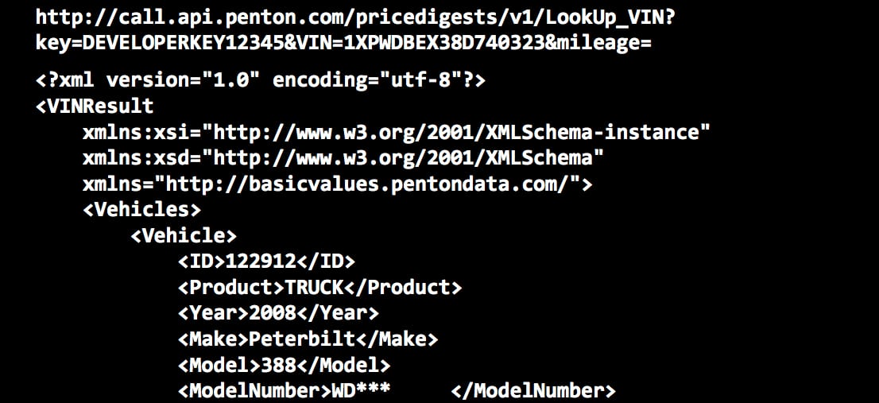Select the VINResult opening tag

point(95,106)
